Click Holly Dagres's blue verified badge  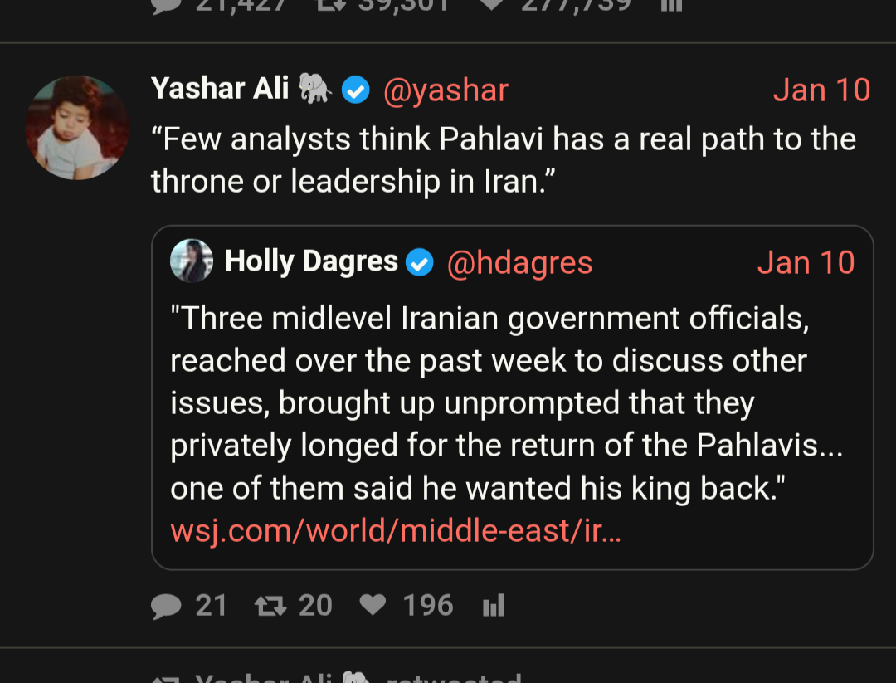pyautogui.click(x=420, y=263)
